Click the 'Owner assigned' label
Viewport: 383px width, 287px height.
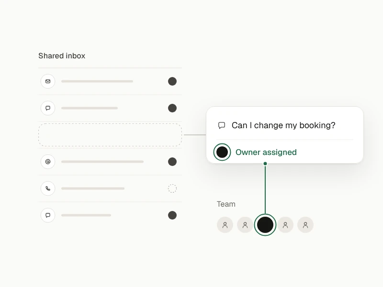[x=266, y=152]
